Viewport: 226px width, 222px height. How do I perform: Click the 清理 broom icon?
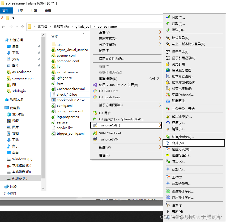click(x=168, y=129)
